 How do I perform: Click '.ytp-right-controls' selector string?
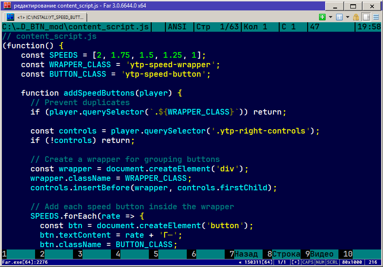pyautogui.click(x=260, y=131)
